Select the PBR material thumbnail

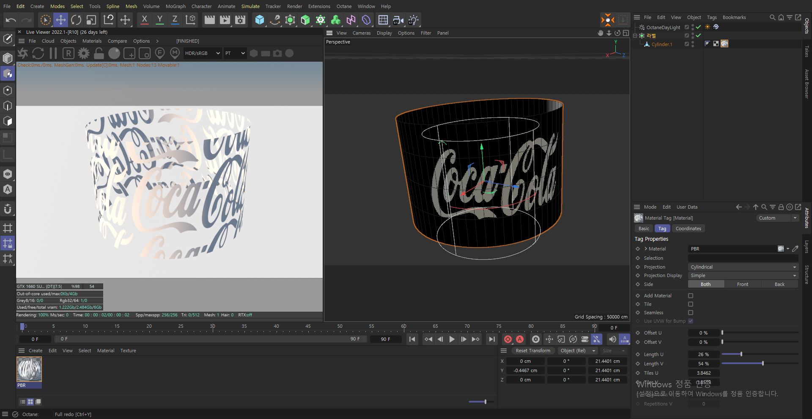coord(29,370)
